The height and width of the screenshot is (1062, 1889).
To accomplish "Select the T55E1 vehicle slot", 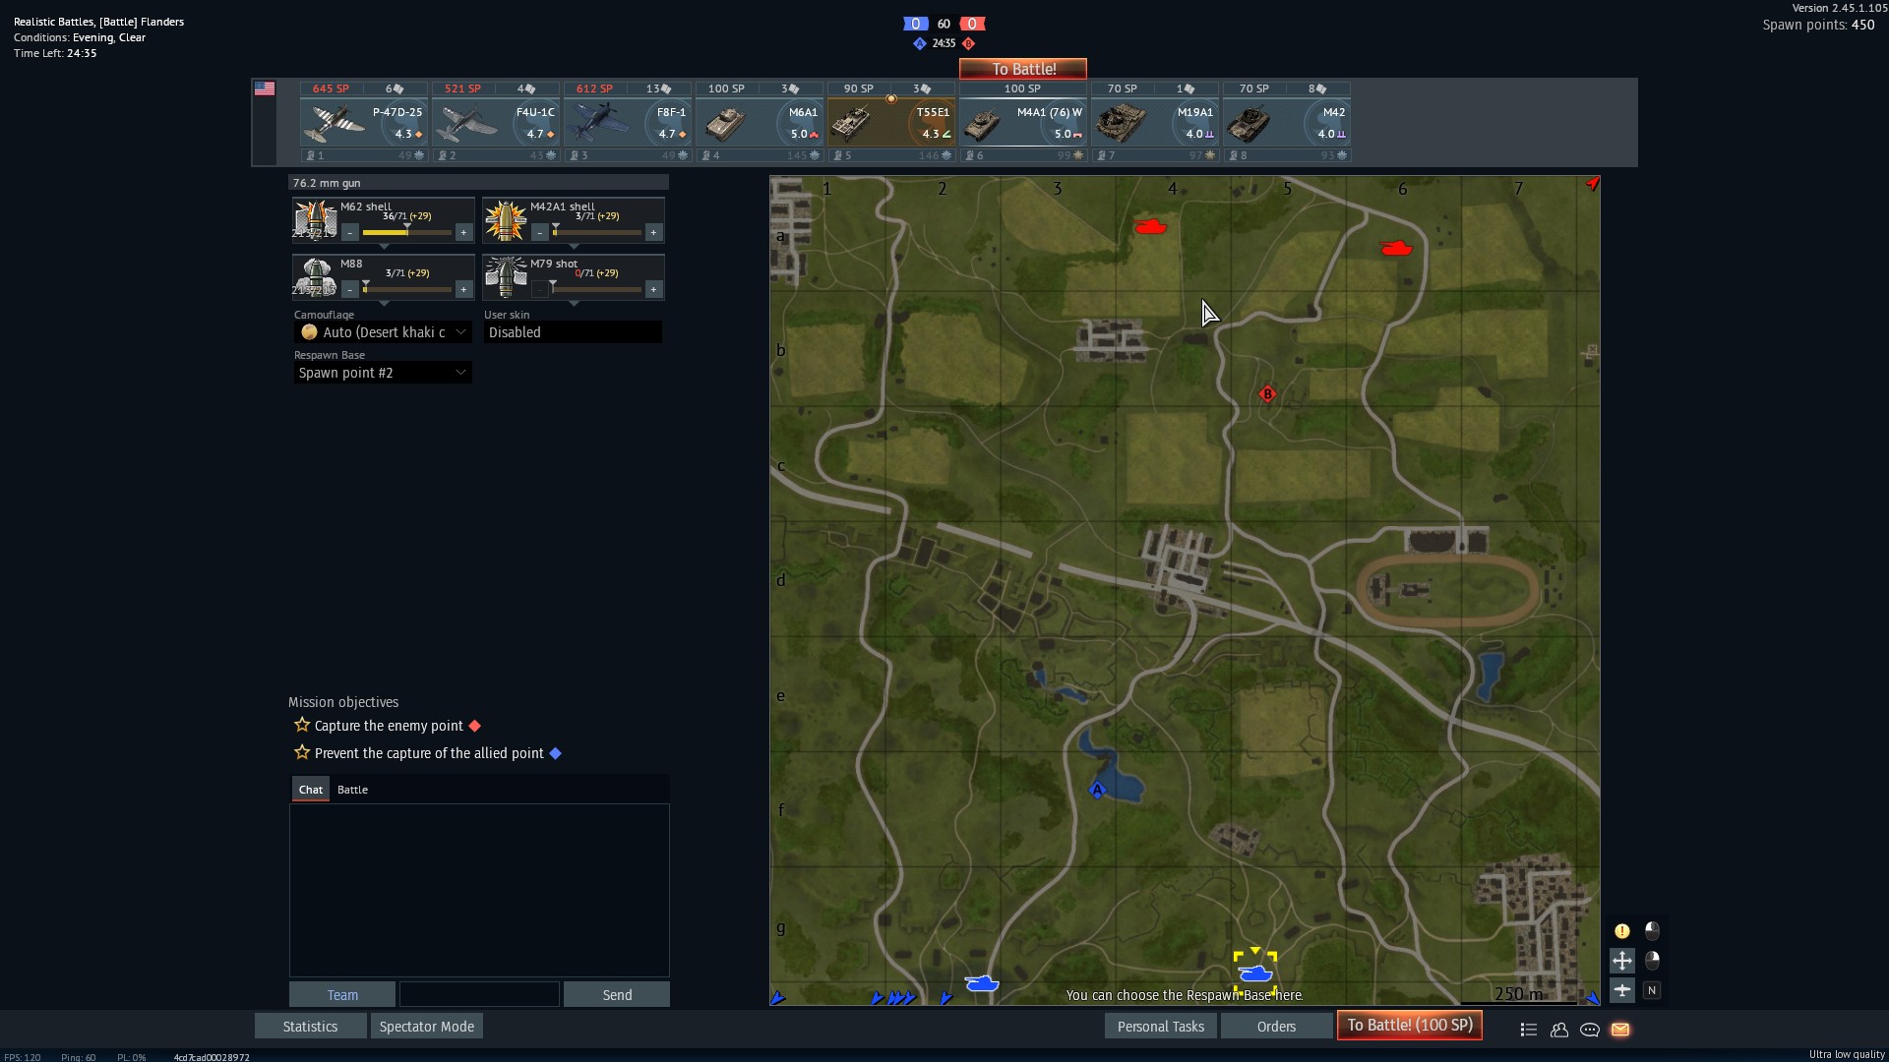I will (891, 122).
